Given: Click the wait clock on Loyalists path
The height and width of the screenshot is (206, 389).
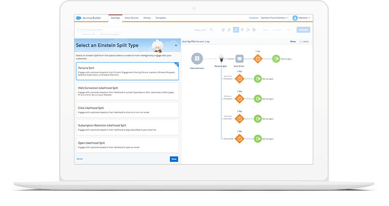Looking at the screenshot, I should coord(258,59).
